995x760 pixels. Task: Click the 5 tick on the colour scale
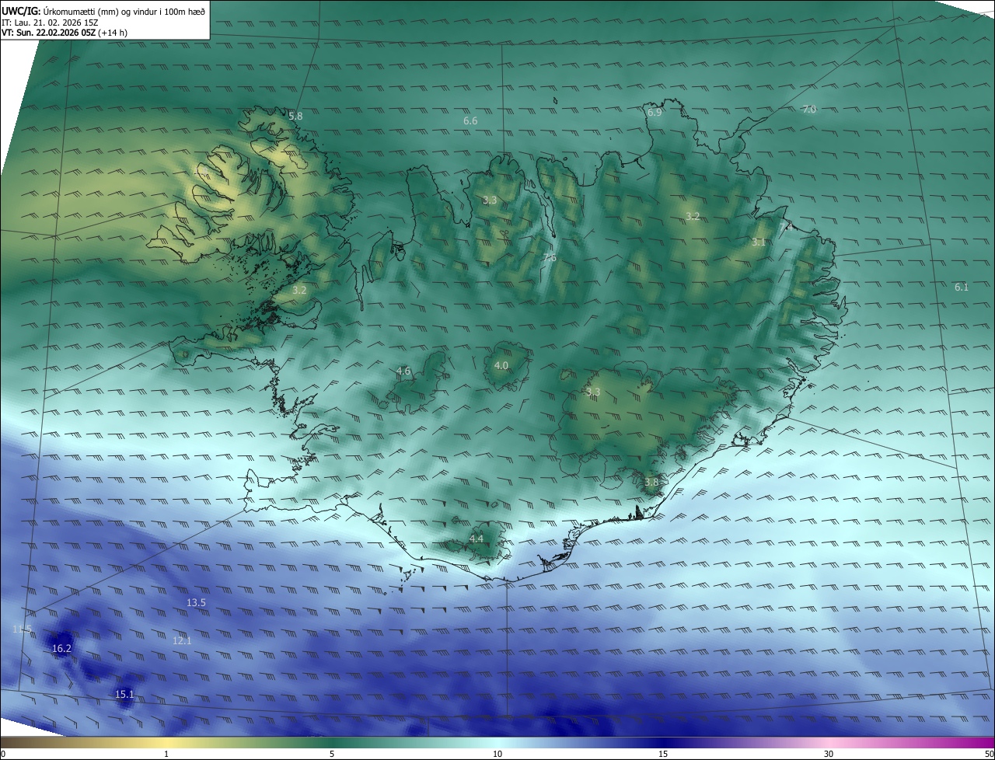coord(332,754)
